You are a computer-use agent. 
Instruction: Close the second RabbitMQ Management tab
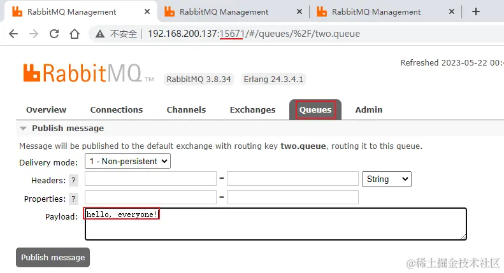299,11
